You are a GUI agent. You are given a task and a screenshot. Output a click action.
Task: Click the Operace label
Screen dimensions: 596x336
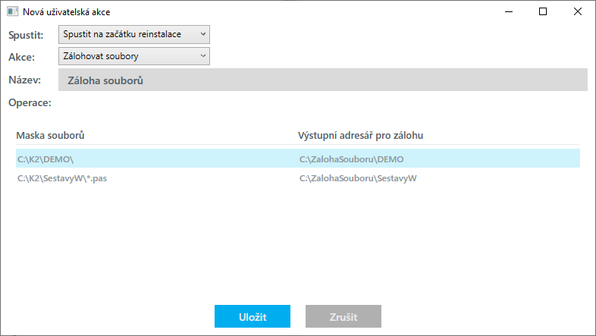(30, 102)
